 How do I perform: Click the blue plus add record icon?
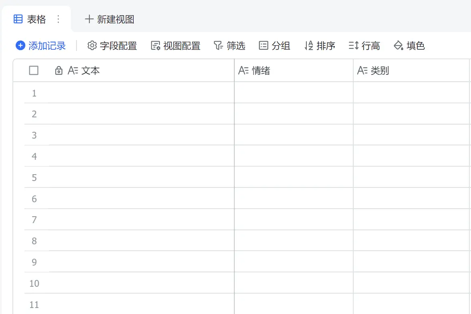point(20,46)
